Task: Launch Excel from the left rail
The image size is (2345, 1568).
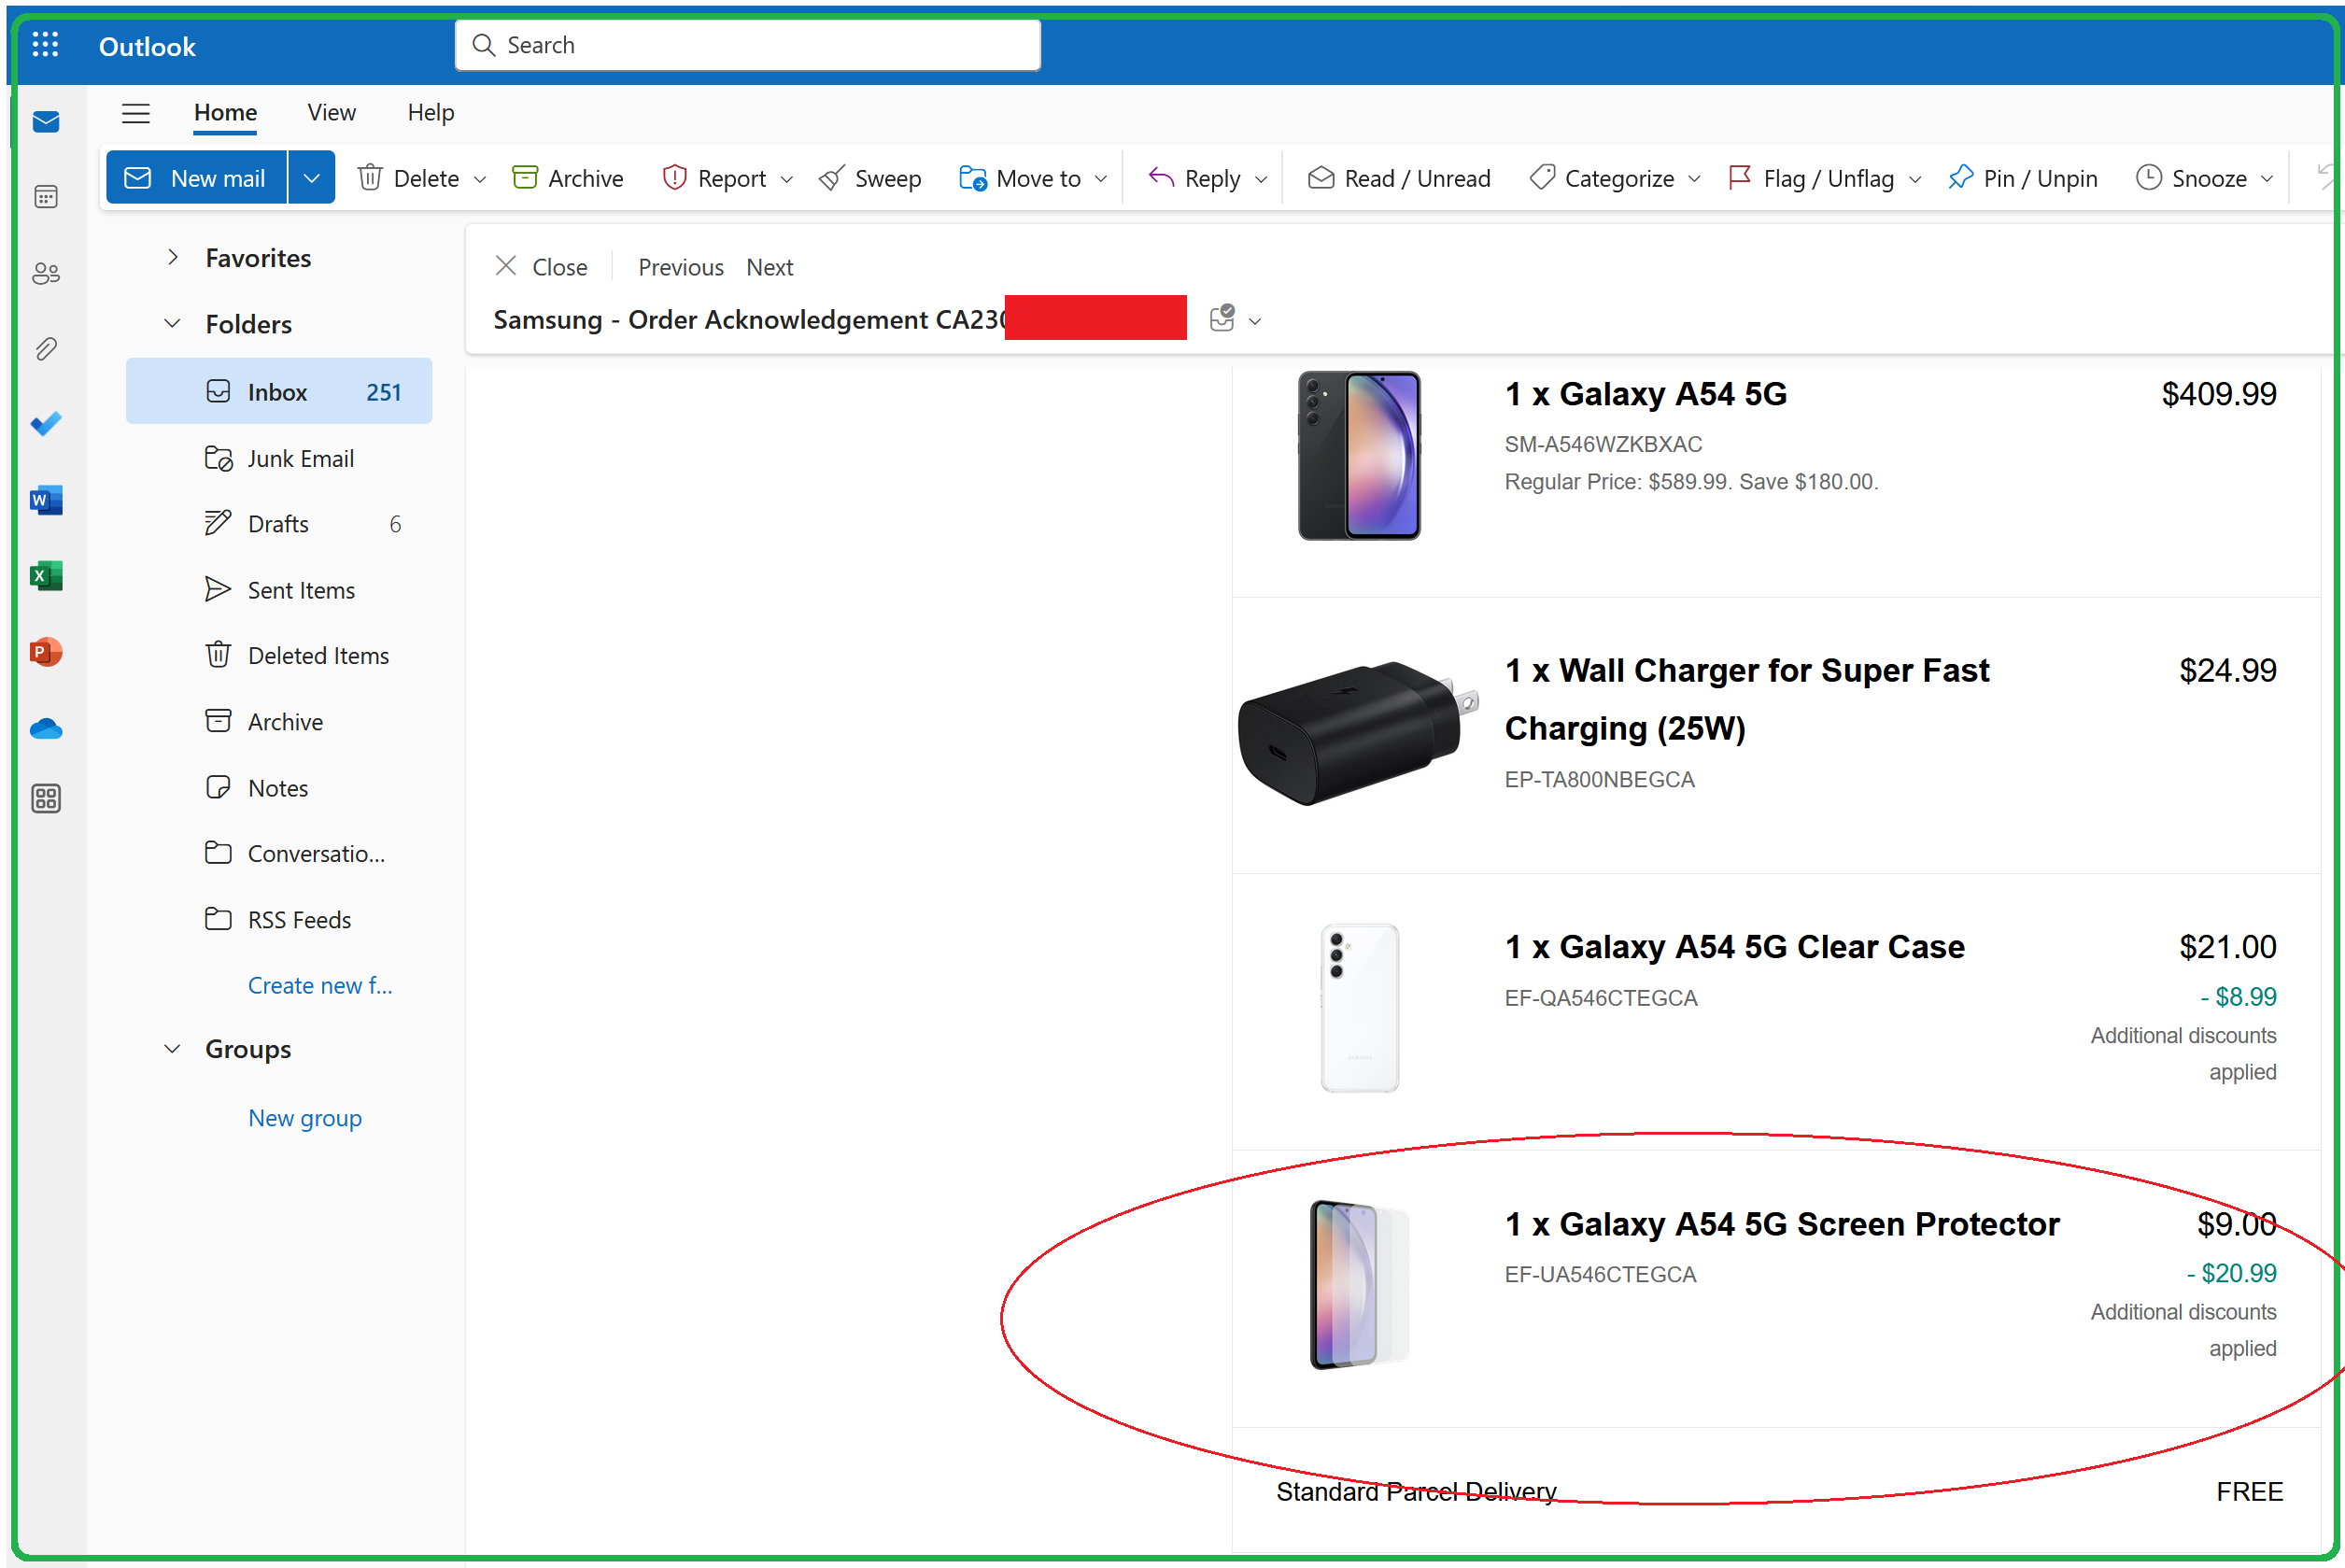Action: (x=46, y=576)
